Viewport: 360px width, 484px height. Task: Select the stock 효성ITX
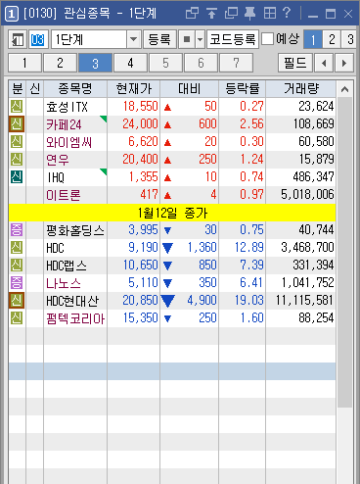[67, 107]
